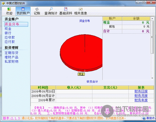Viewport: 156px width, 122px height.
Task: Select the 钱包 row in account table
Action: pos(126,27)
